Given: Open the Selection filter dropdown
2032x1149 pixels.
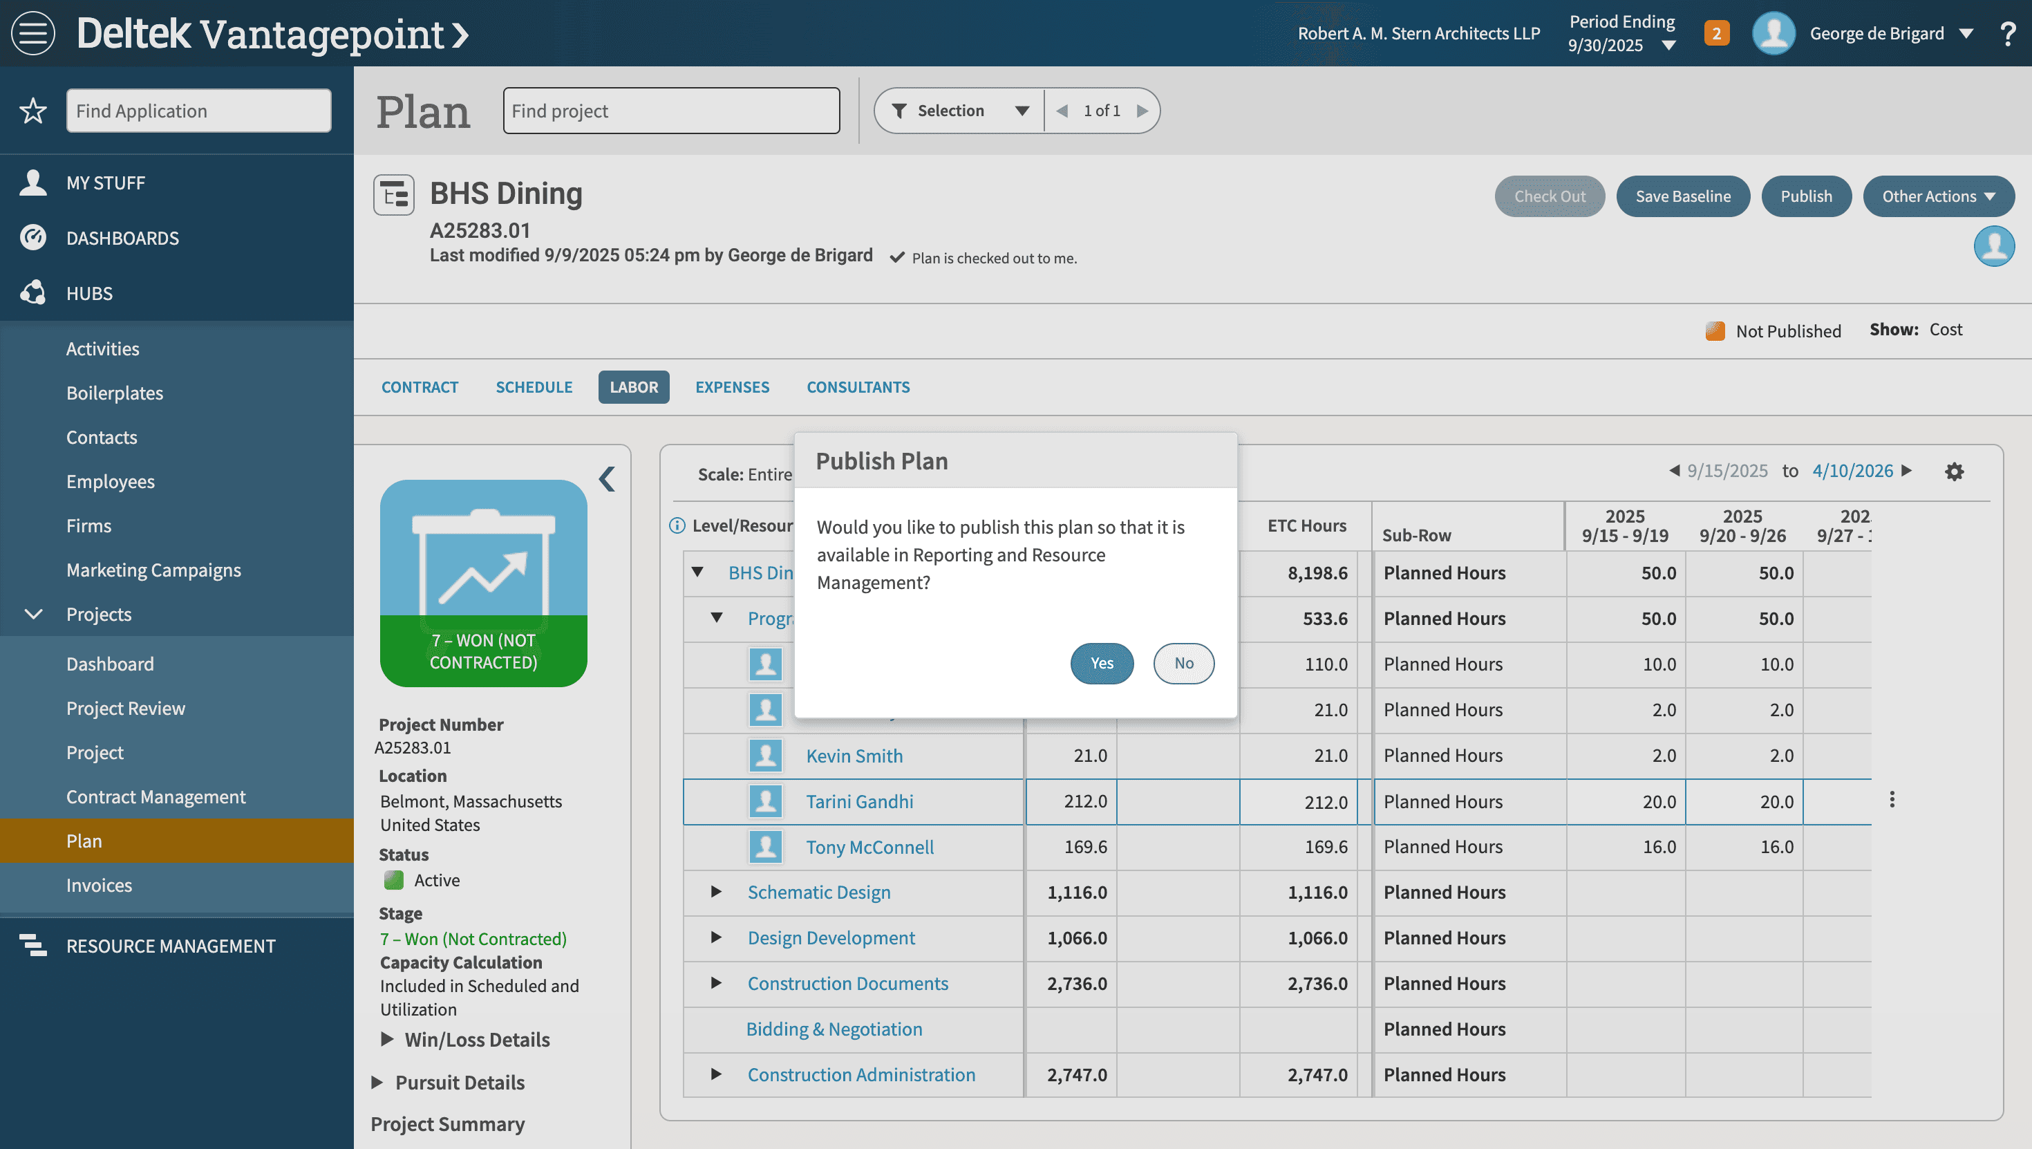Looking at the screenshot, I should (x=959, y=111).
